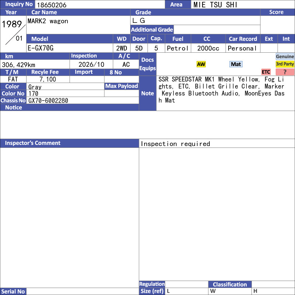Click the Car Name MARK2 wagon
The image size is (295, 295).
click(48, 21)
